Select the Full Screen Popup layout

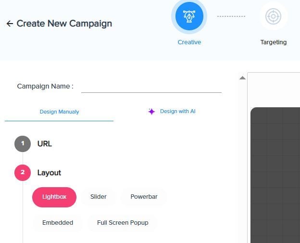click(x=123, y=223)
